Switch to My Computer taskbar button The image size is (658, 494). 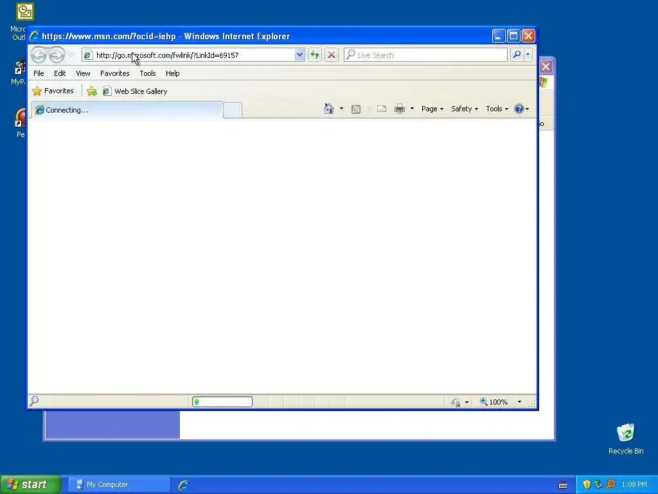[119, 484]
